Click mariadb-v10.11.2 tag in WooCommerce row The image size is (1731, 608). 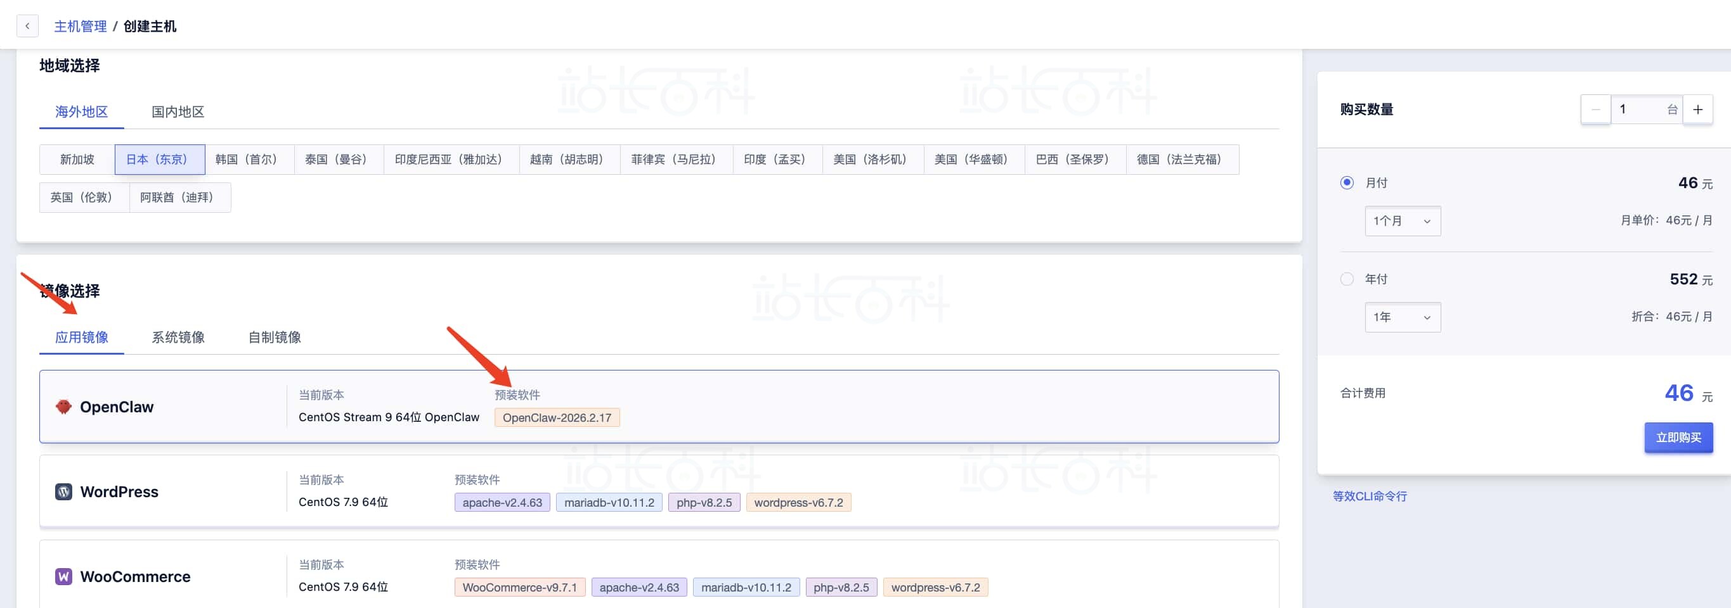pyautogui.click(x=746, y=587)
